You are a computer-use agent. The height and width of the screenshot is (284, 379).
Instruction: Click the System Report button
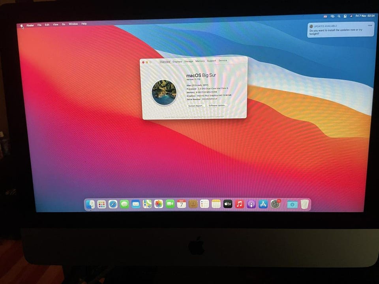coord(196,106)
